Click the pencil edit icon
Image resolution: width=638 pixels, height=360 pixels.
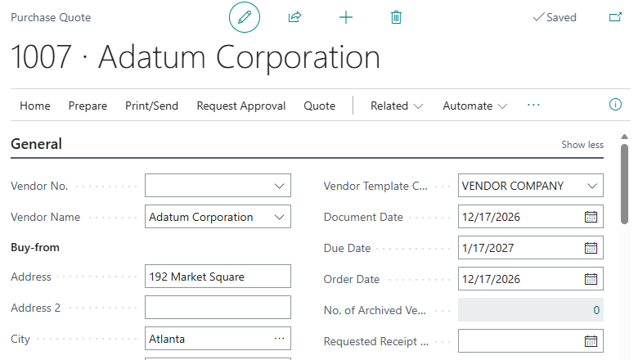(244, 17)
